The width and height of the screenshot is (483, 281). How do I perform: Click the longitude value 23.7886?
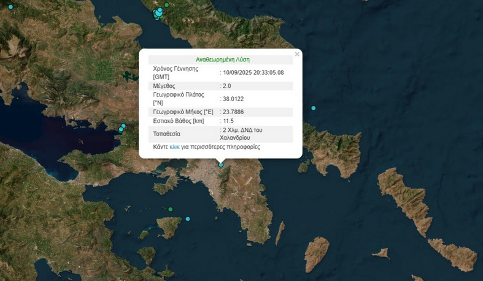tap(233, 112)
